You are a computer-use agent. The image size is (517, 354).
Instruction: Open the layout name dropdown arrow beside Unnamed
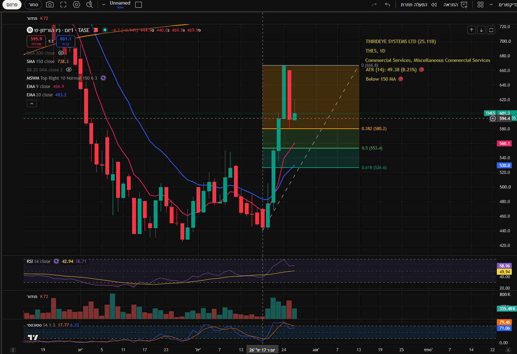[x=103, y=5]
